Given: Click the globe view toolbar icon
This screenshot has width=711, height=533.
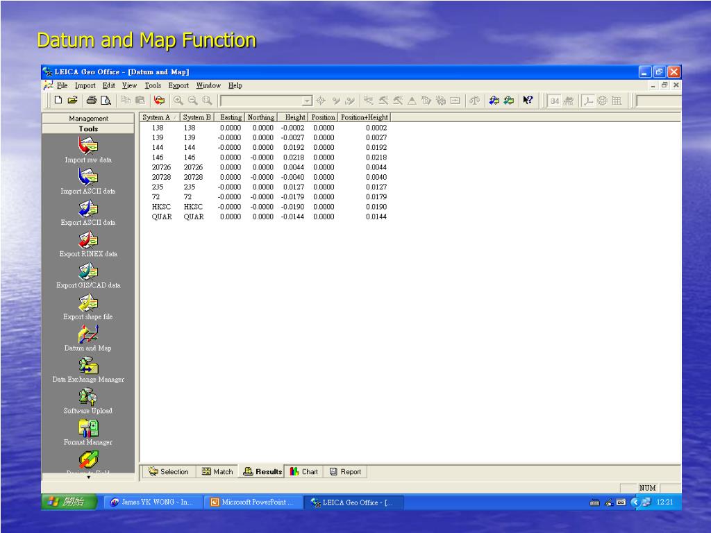Looking at the screenshot, I should click(x=602, y=101).
